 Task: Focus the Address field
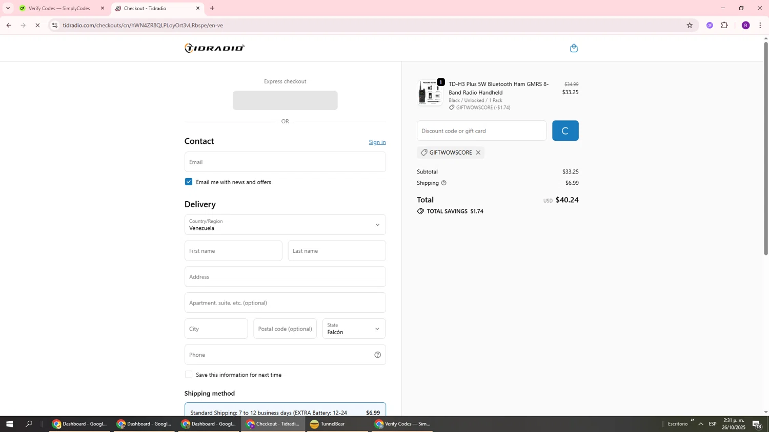coord(285,277)
